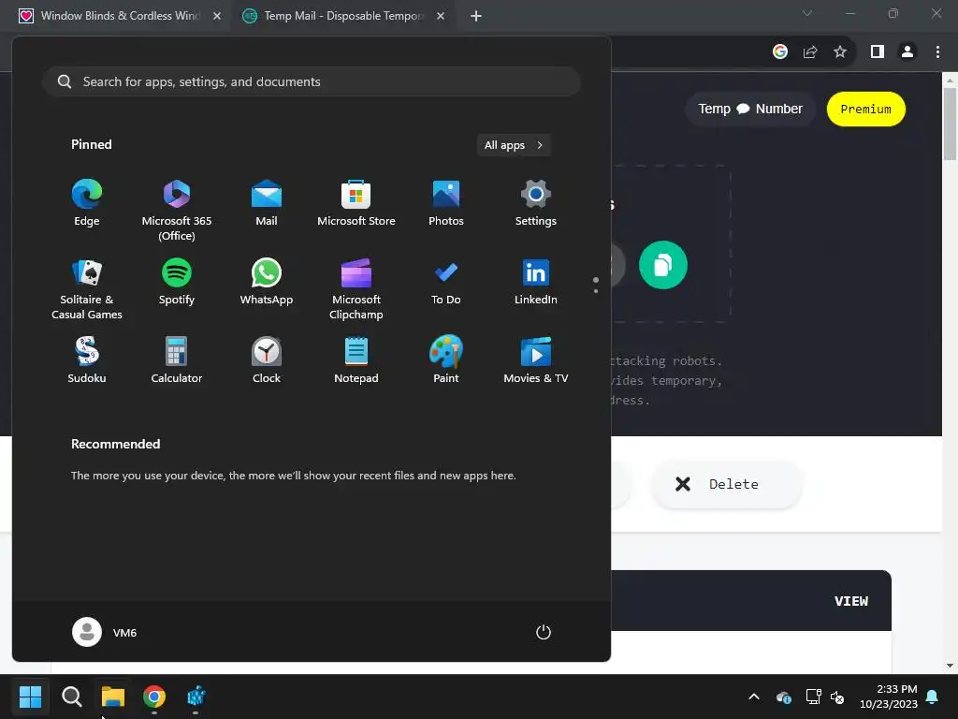Launch Microsoft Clipchamp
This screenshot has height=719, width=958.
coord(356,290)
